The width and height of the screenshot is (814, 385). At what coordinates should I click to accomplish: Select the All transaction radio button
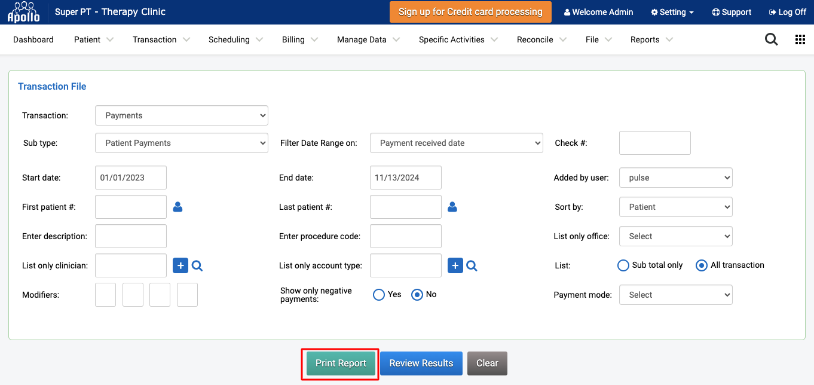click(x=702, y=265)
